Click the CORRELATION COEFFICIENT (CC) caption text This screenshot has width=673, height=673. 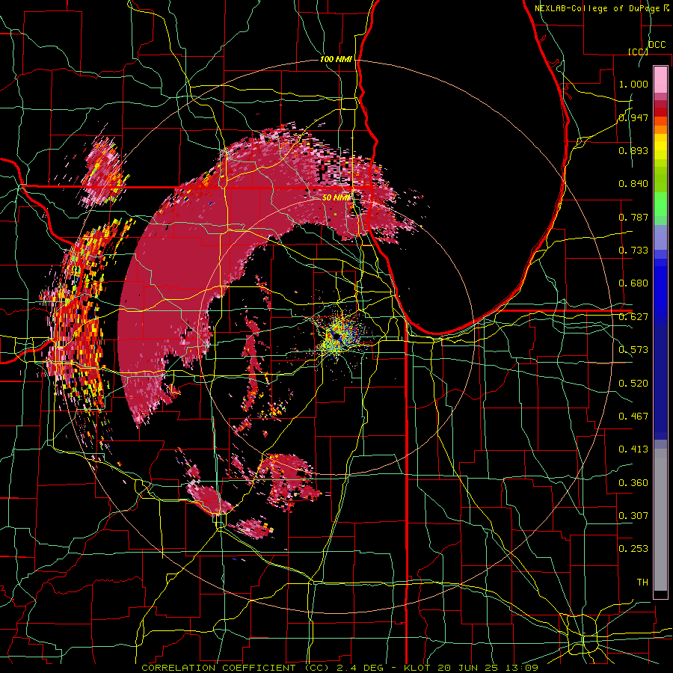click(x=236, y=668)
